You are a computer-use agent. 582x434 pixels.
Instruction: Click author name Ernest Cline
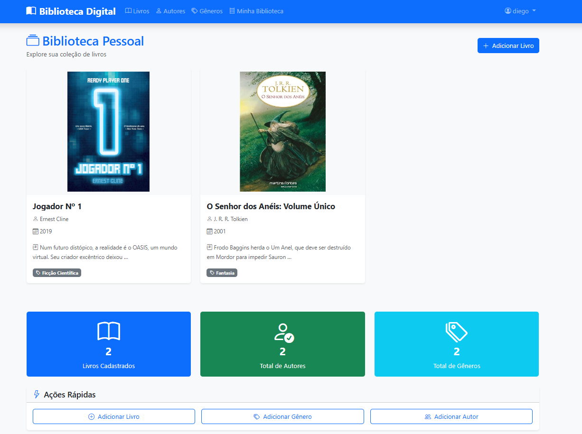54,219
